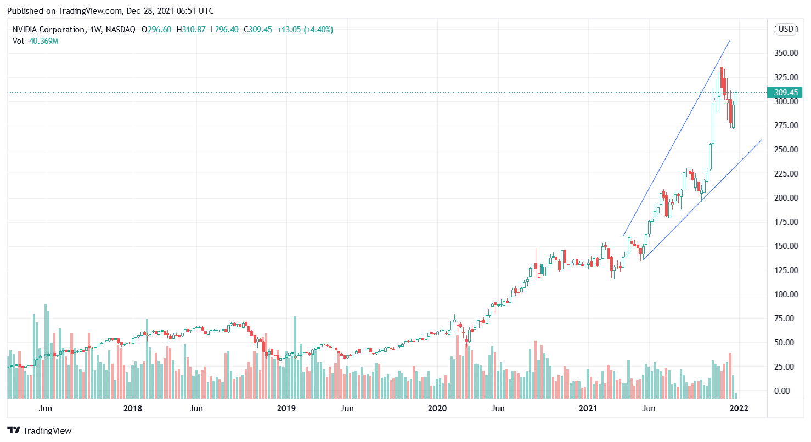Screen dimensions: 811x442
Task: Click the high value H310.87 in header
Action: [190, 30]
